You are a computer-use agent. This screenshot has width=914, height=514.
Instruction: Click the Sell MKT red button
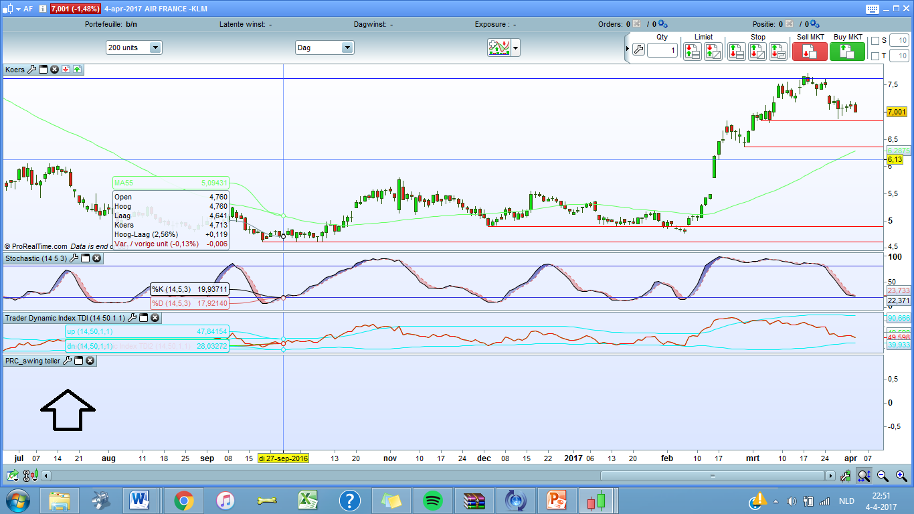[x=809, y=51]
